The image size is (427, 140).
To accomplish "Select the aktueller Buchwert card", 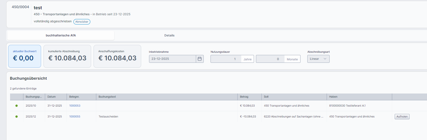I will pyautogui.click(x=24, y=56).
